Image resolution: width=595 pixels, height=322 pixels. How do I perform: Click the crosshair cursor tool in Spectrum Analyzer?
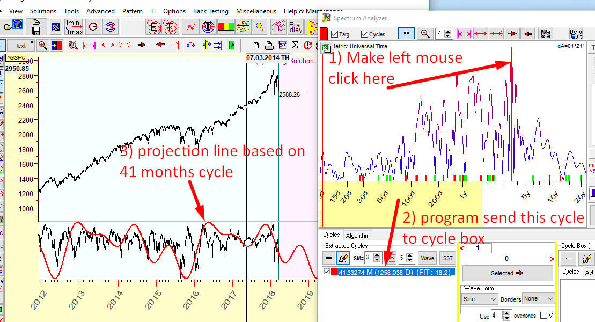point(406,33)
